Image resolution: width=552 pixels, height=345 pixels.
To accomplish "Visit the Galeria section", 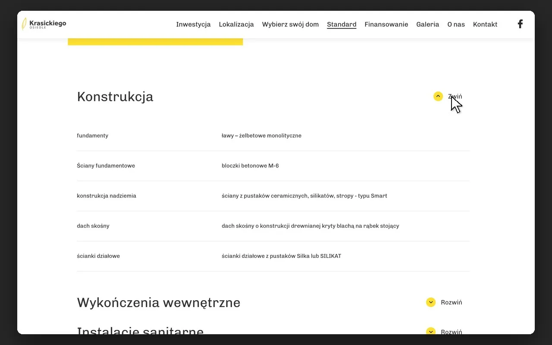I will point(428,24).
